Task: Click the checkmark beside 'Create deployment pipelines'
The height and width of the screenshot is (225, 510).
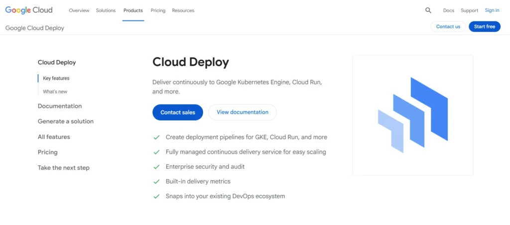Action: pyautogui.click(x=157, y=138)
